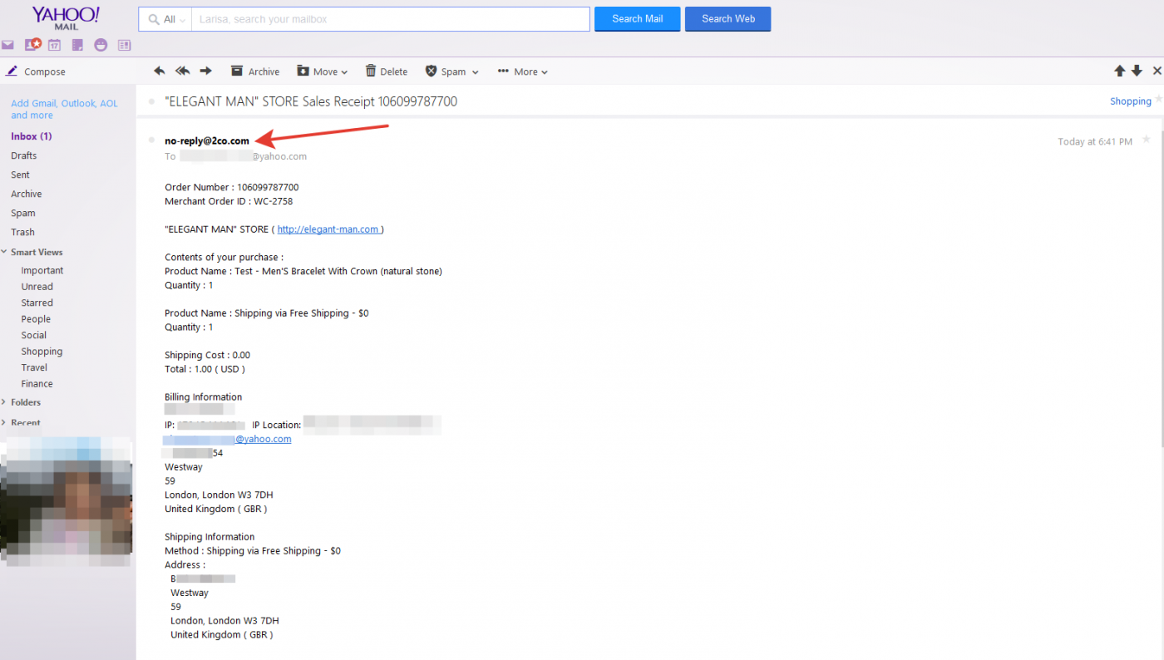This screenshot has width=1164, height=660.
Task: Click the email subject Sales Receipt 106099787700
Action: pos(311,101)
